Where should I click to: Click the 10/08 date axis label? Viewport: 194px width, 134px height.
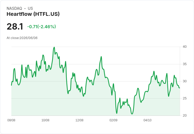(x=45, y=120)
